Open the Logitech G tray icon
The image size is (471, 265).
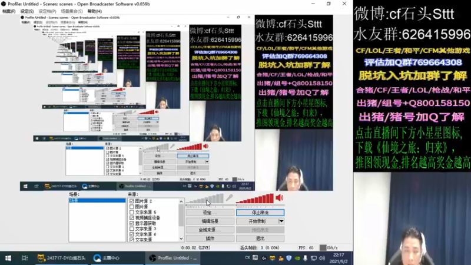point(264,258)
